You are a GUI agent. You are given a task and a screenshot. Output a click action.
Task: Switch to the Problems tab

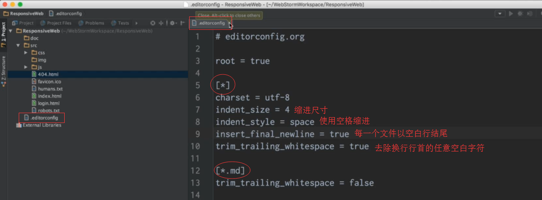coord(91,23)
